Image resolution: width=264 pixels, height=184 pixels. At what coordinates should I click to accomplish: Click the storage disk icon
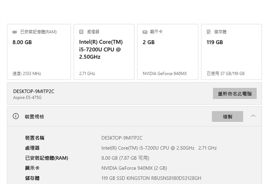tap(208, 32)
